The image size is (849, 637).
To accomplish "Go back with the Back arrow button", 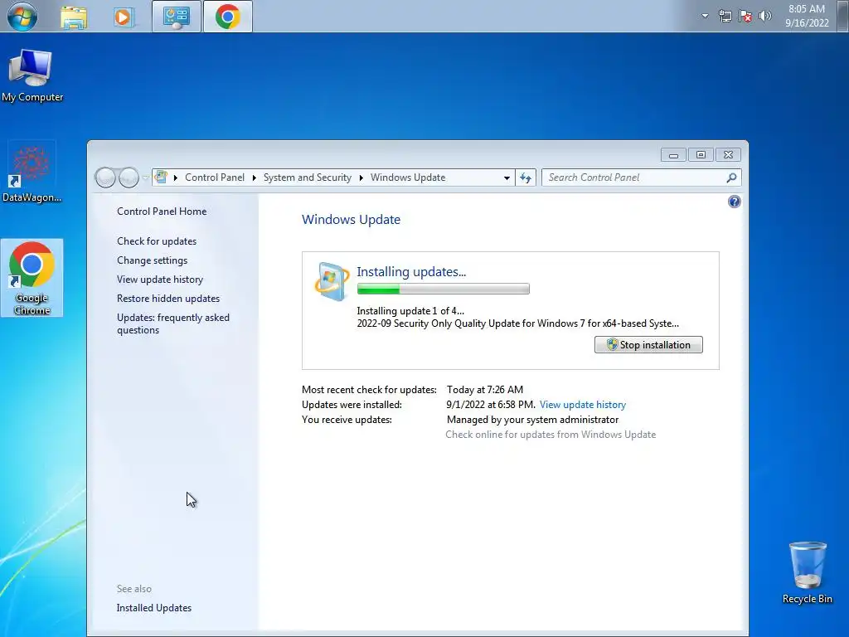I will (x=105, y=177).
